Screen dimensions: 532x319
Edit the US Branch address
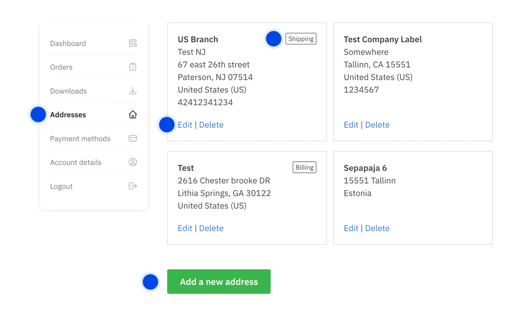click(185, 124)
